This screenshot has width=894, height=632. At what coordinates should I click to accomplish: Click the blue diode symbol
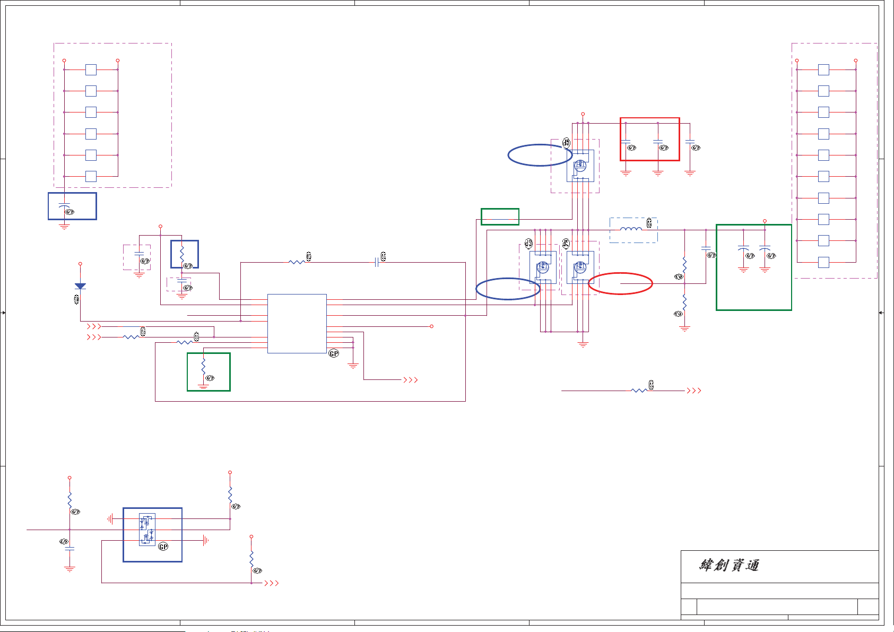click(80, 286)
